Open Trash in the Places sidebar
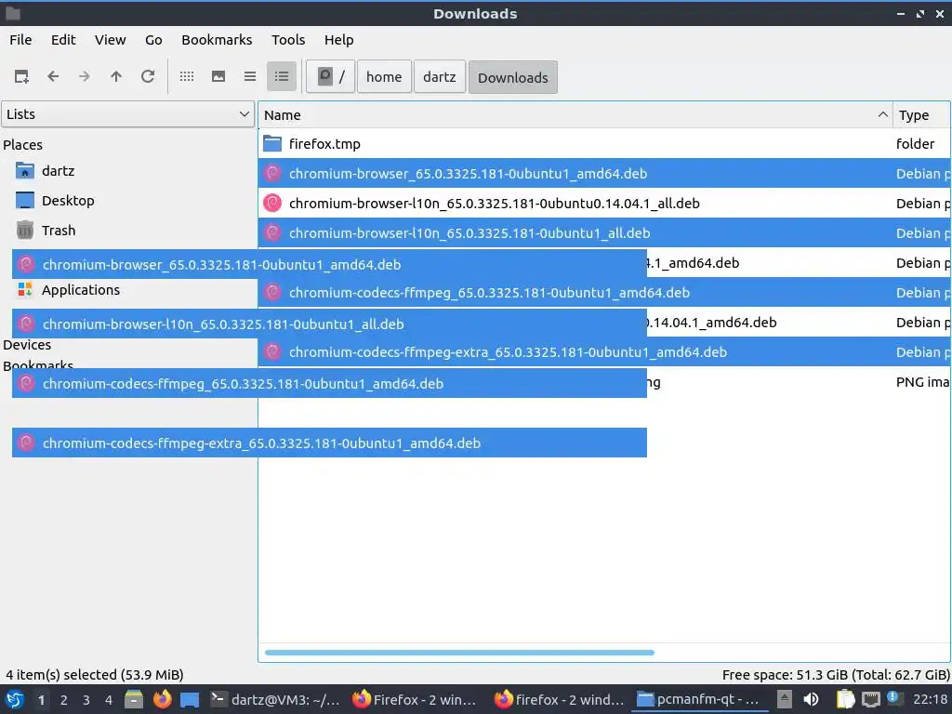 click(59, 231)
